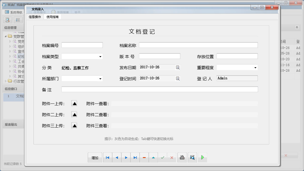Switch to the 使用指南 tab
This screenshot has width=304, height=171.
[x=52, y=17]
